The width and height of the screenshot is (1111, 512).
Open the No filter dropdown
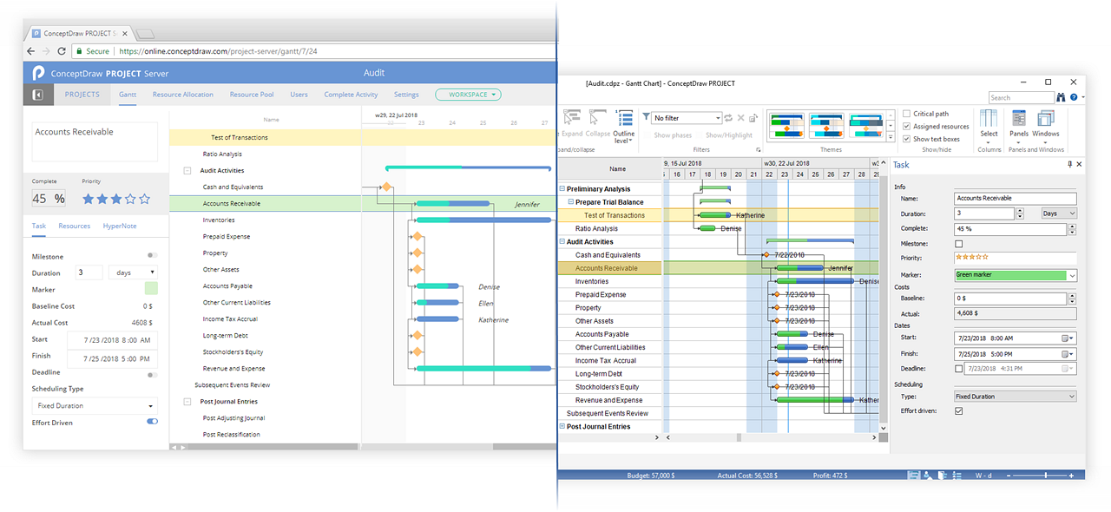click(687, 118)
